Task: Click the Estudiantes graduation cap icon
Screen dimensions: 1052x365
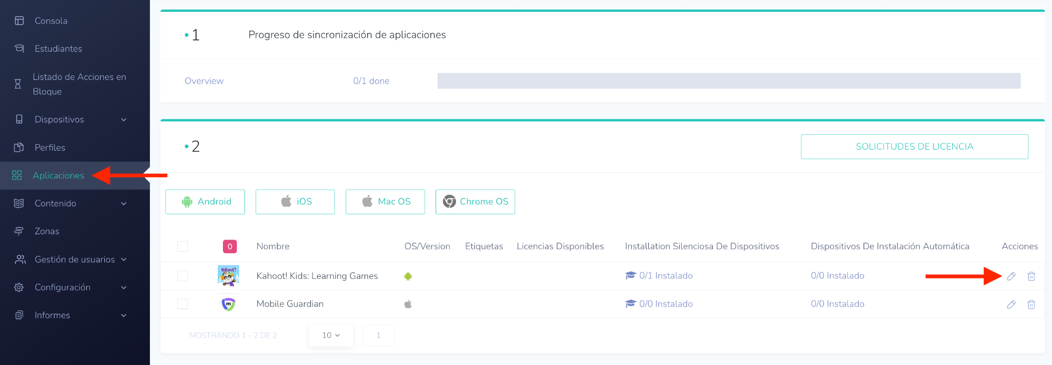Action: 20,49
